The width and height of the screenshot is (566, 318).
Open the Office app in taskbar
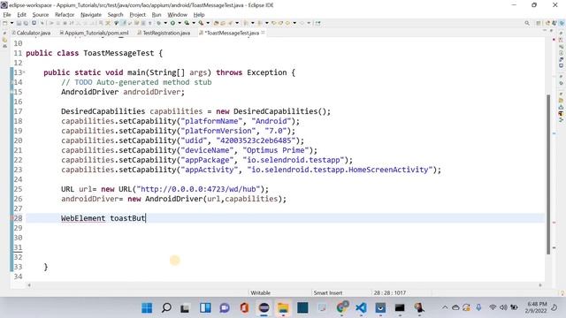pyautogui.click(x=244, y=308)
